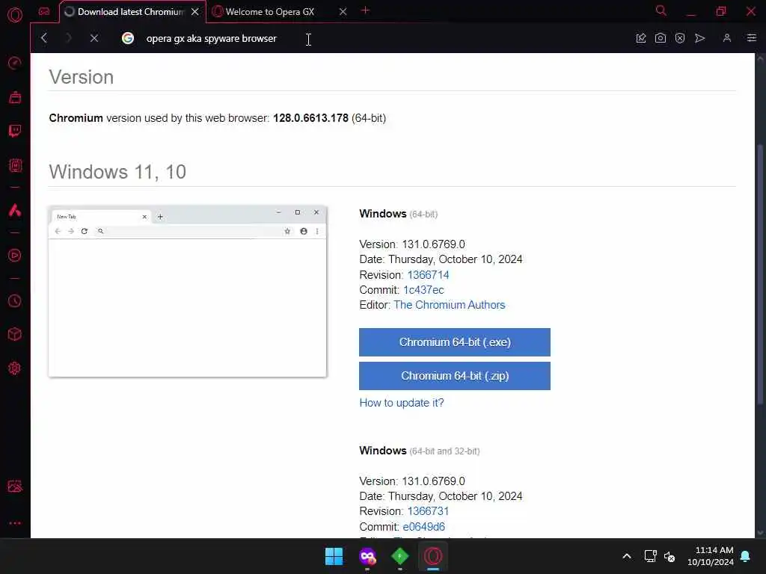Open the Aria AI sidebar icon
The height and width of the screenshot is (574, 766).
pyautogui.click(x=15, y=210)
